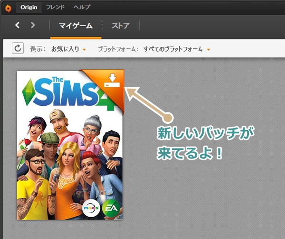This screenshot has width=285, height=239.
Task: Select The Sims 4 game cover
Action: pos(70,145)
